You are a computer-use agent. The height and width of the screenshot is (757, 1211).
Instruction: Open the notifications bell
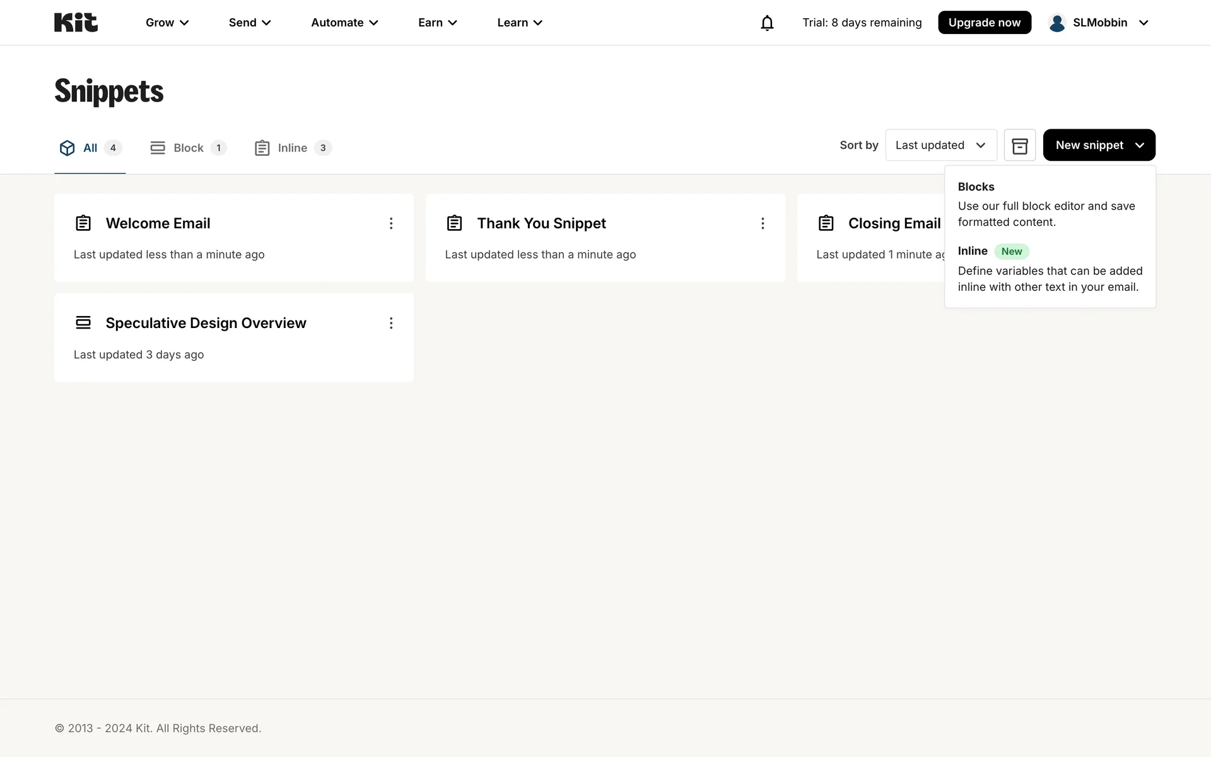pyautogui.click(x=767, y=23)
